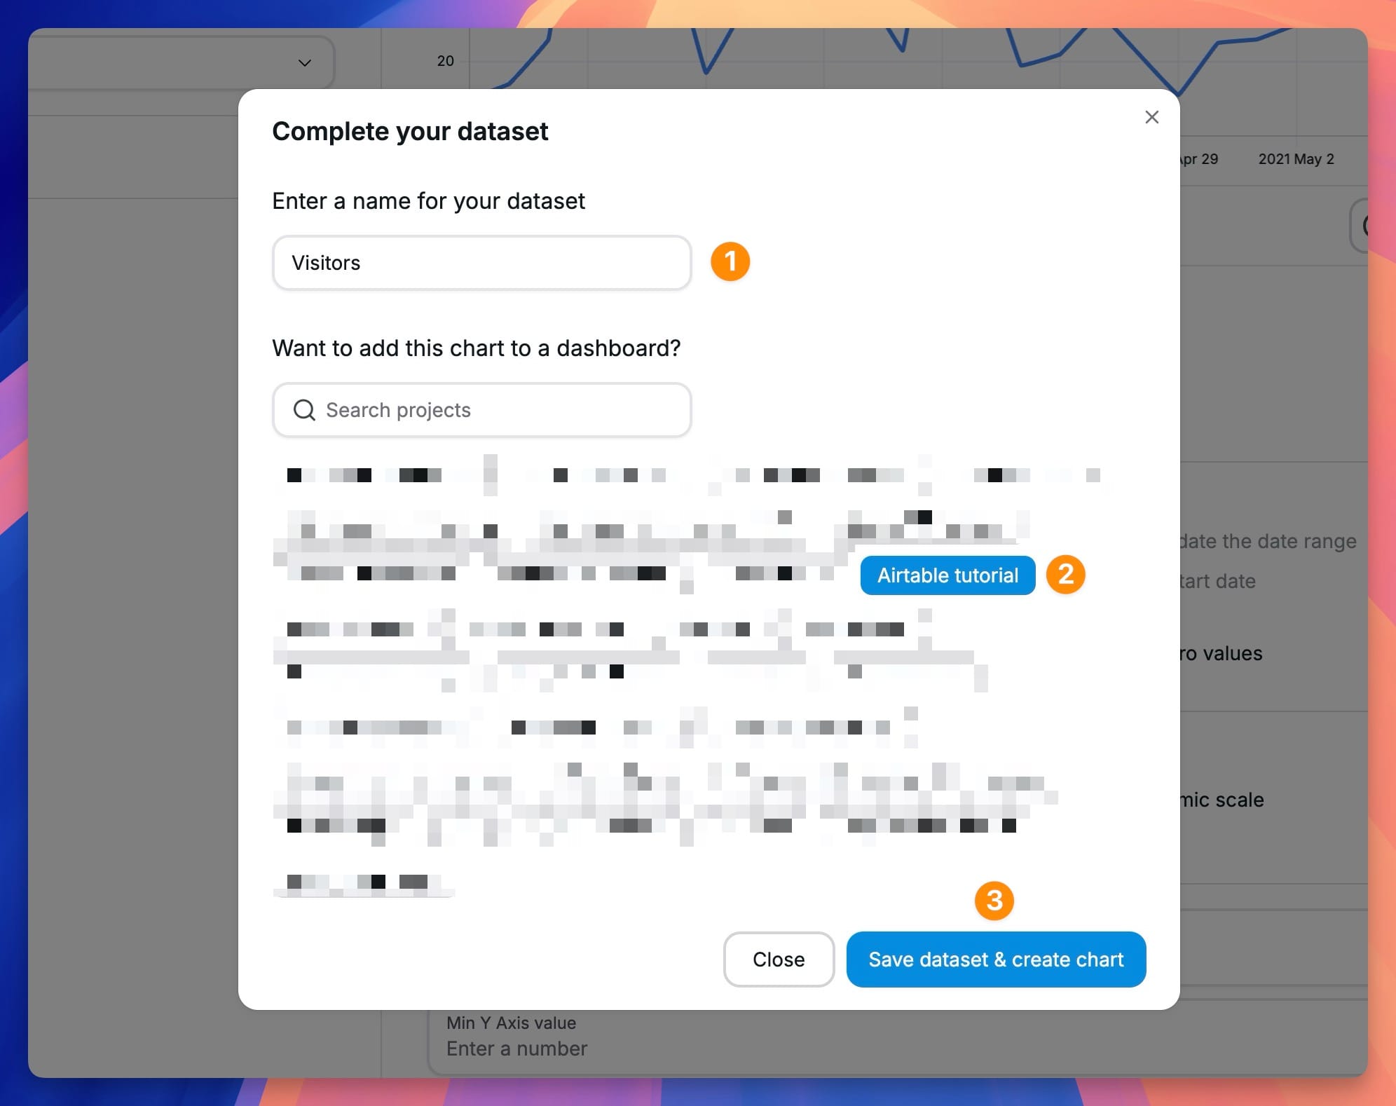Click the Complete your dataset heading

pyautogui.click(x=410, y=132)
